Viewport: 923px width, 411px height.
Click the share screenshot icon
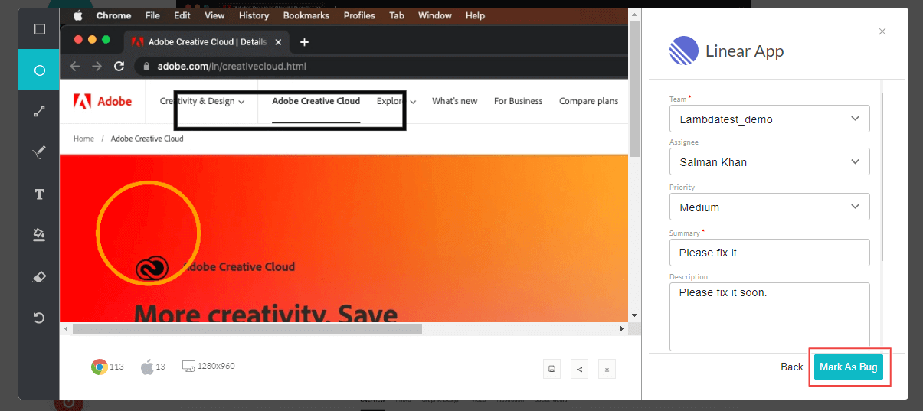click(579, 369)
